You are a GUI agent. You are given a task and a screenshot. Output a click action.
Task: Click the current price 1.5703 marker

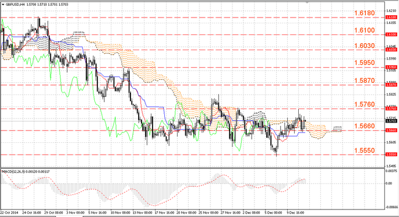[x=391, y=121]
